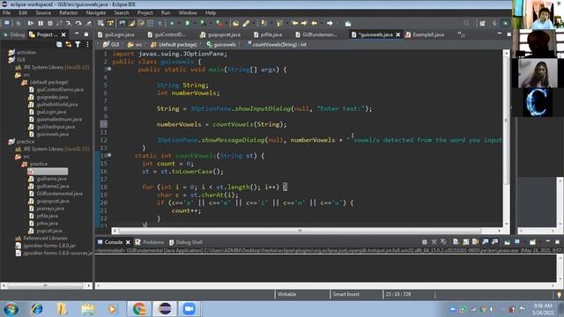Switch to the Problems tab
This screenshot has width=564, height=317.
150,242
